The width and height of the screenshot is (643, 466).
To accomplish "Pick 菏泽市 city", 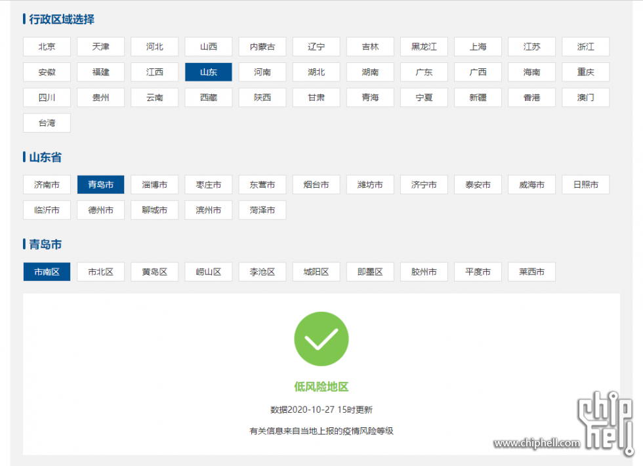I will 262,210.
